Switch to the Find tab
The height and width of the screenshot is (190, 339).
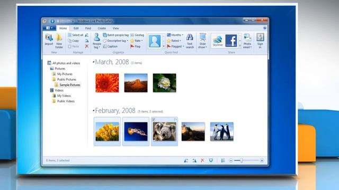tap(88, 28)
